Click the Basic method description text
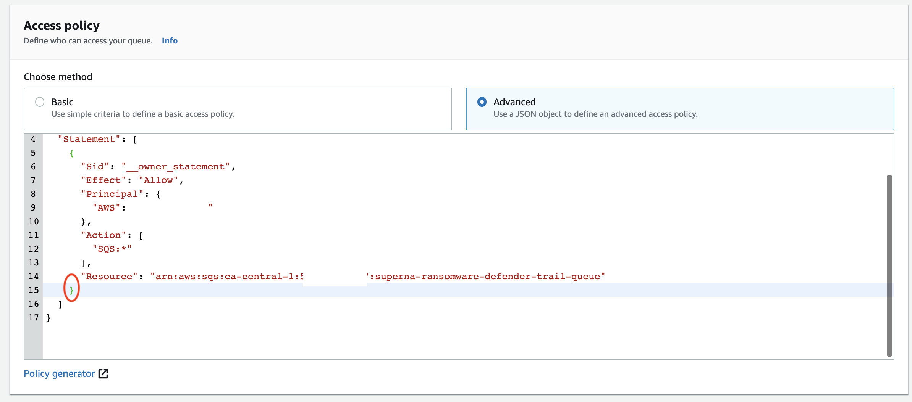 [x=142, y=114]
